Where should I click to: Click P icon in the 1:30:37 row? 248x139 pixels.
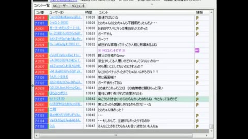[197, 72]
